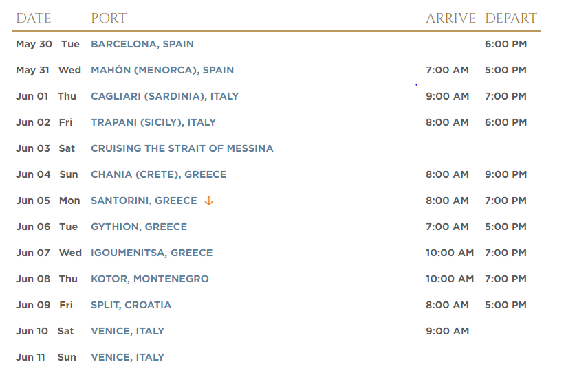Open the Gythion, Greece port link
The height and width of the screenshot is (366, 566).
(x=139, y=227)
